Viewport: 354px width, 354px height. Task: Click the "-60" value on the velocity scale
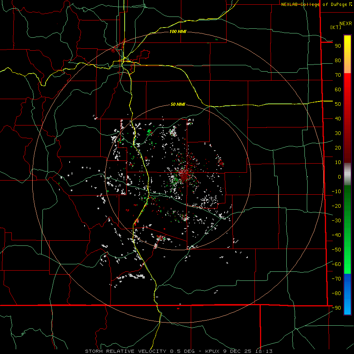click(336, 264)
